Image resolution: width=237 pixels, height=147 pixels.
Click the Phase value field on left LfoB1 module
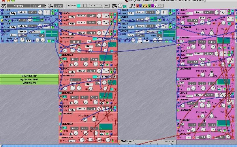coord(41,36)
